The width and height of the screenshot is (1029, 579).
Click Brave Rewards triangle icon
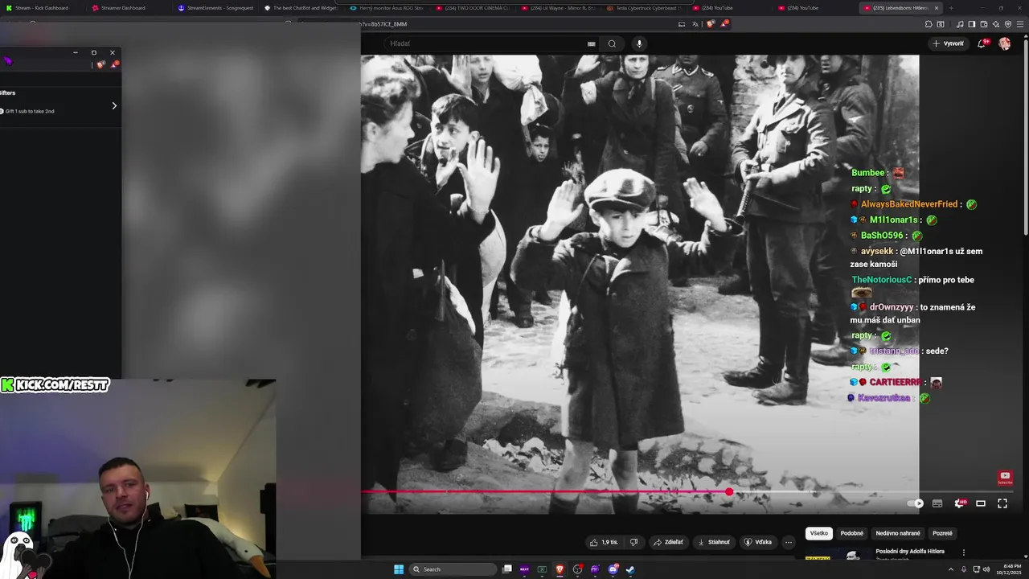(724, 24)
